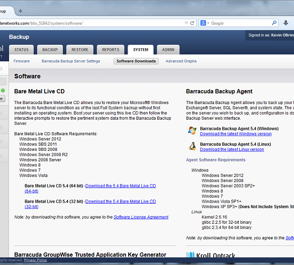Click the Barracuda GroupWise Trusted Application Key Generator heading
This screenshot has height=265, width=294.
(90, 254)
